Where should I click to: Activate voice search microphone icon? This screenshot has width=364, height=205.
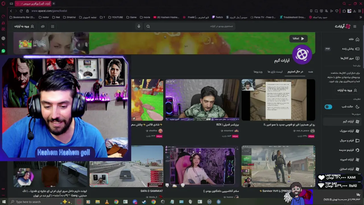(x=139, y=26)
